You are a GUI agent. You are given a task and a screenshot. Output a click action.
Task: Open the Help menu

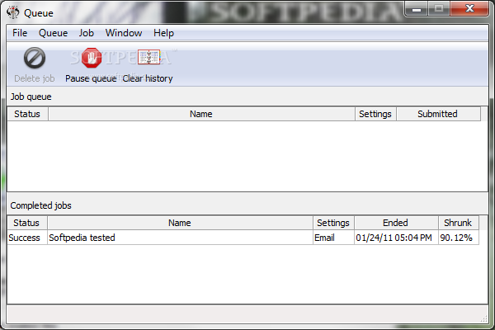[163, 33]
